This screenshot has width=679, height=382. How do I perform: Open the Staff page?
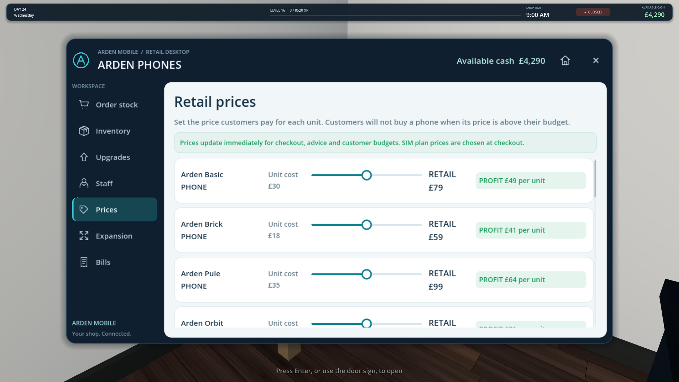coord(115,183)
